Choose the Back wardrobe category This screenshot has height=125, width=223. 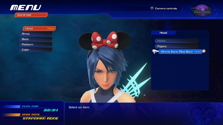tap(36, 39)
